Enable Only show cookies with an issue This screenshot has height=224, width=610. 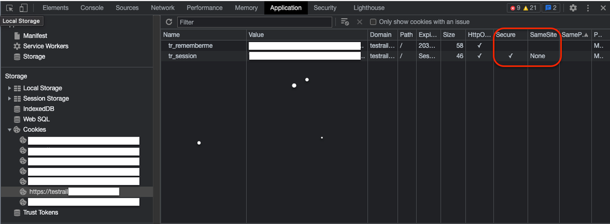[373, 22]
